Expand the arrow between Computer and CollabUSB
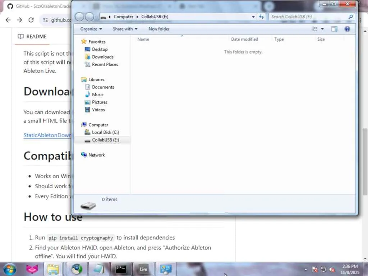The width and height of the screenshot is (368, 276). 137,17
